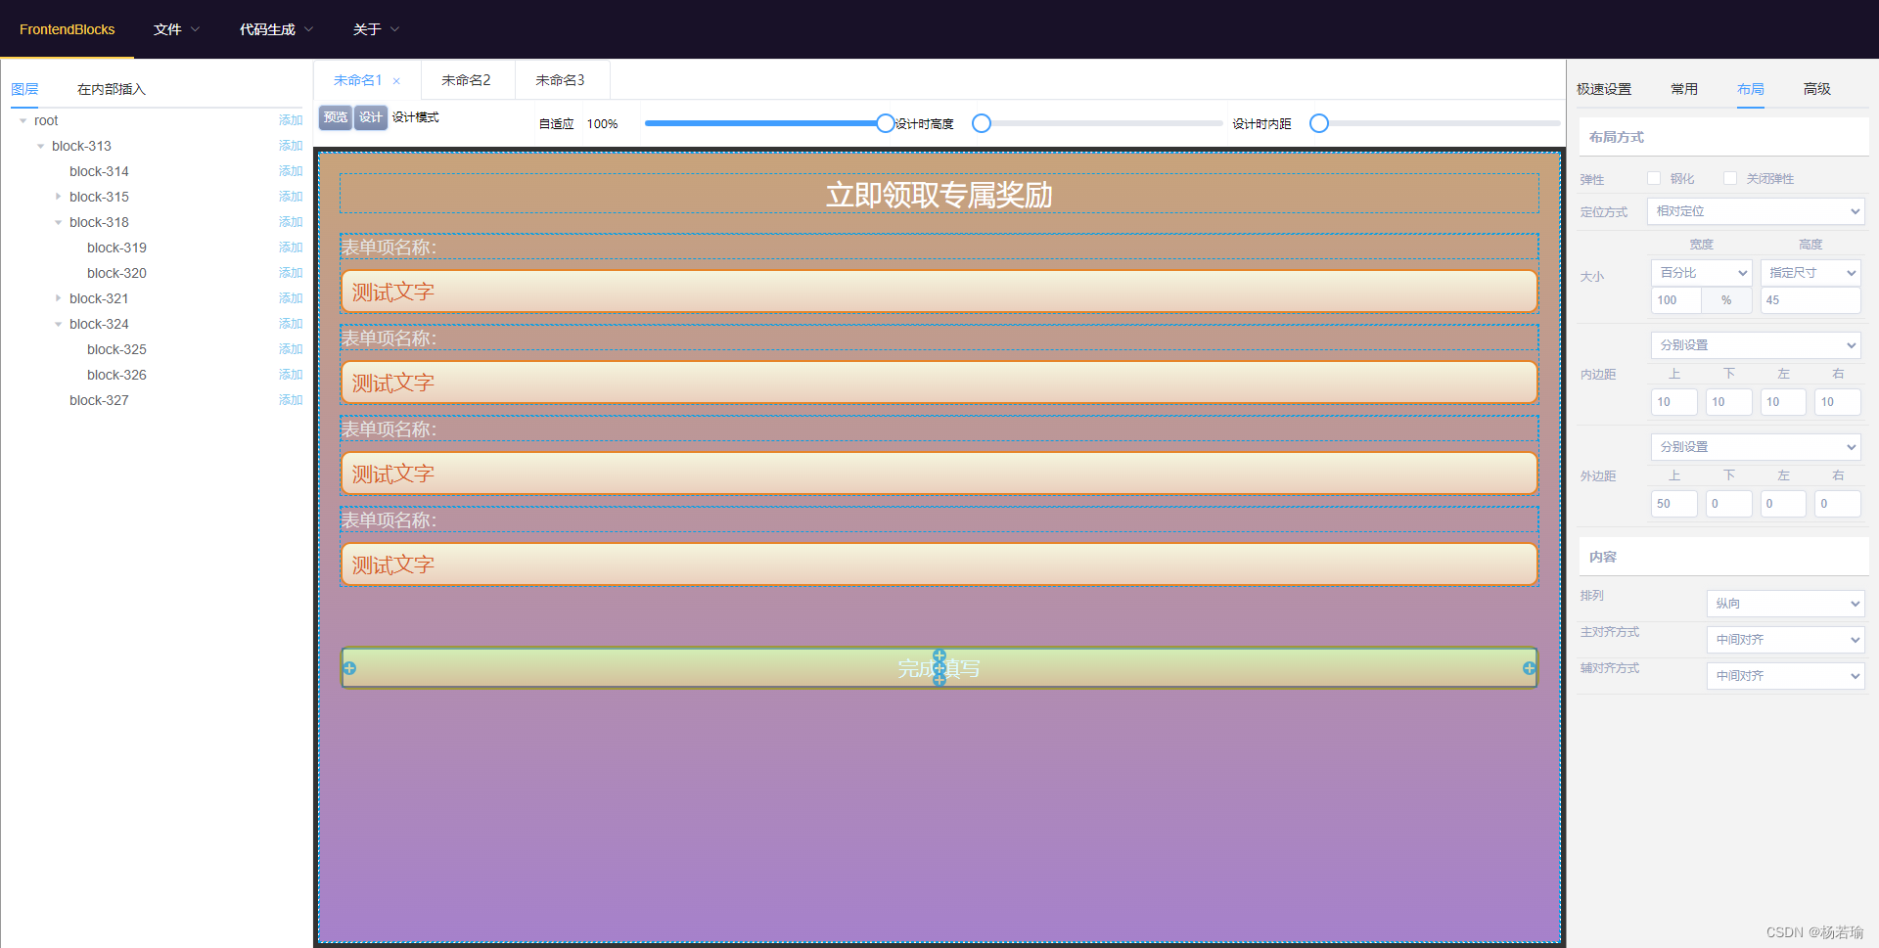Screen dimensions: 1879x948
Task: Click 添加 next to block-318
Action: click(291, 222)
